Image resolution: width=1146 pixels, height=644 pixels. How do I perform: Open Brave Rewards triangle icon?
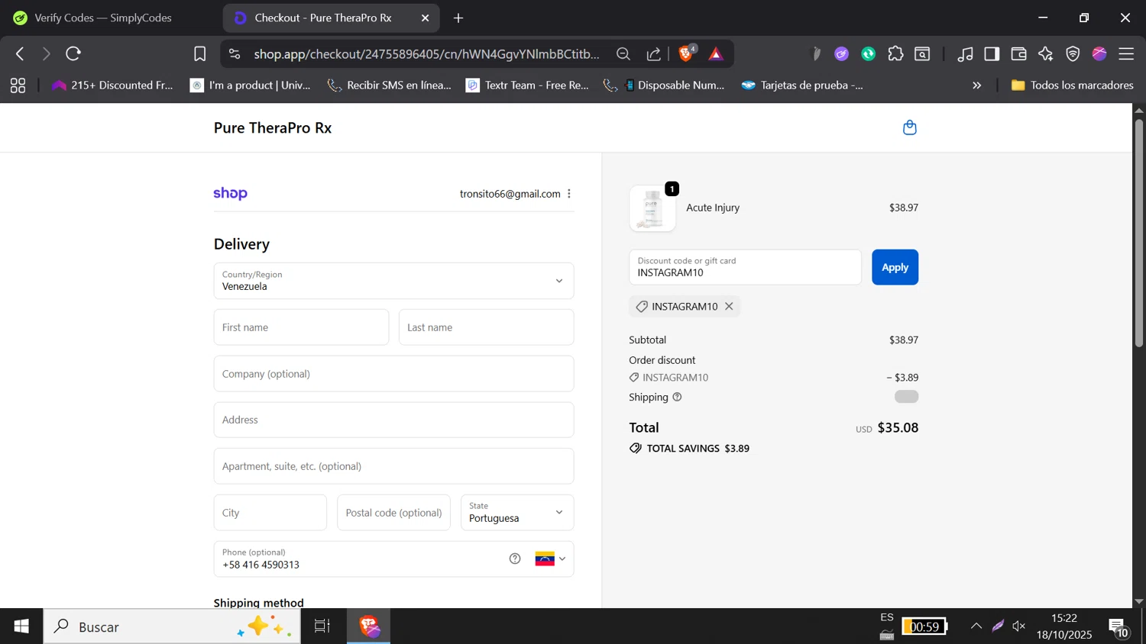[x=716, y=54]
